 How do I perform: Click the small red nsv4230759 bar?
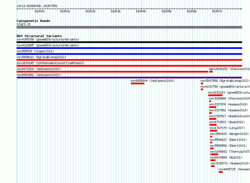click(x=202, y=89)
